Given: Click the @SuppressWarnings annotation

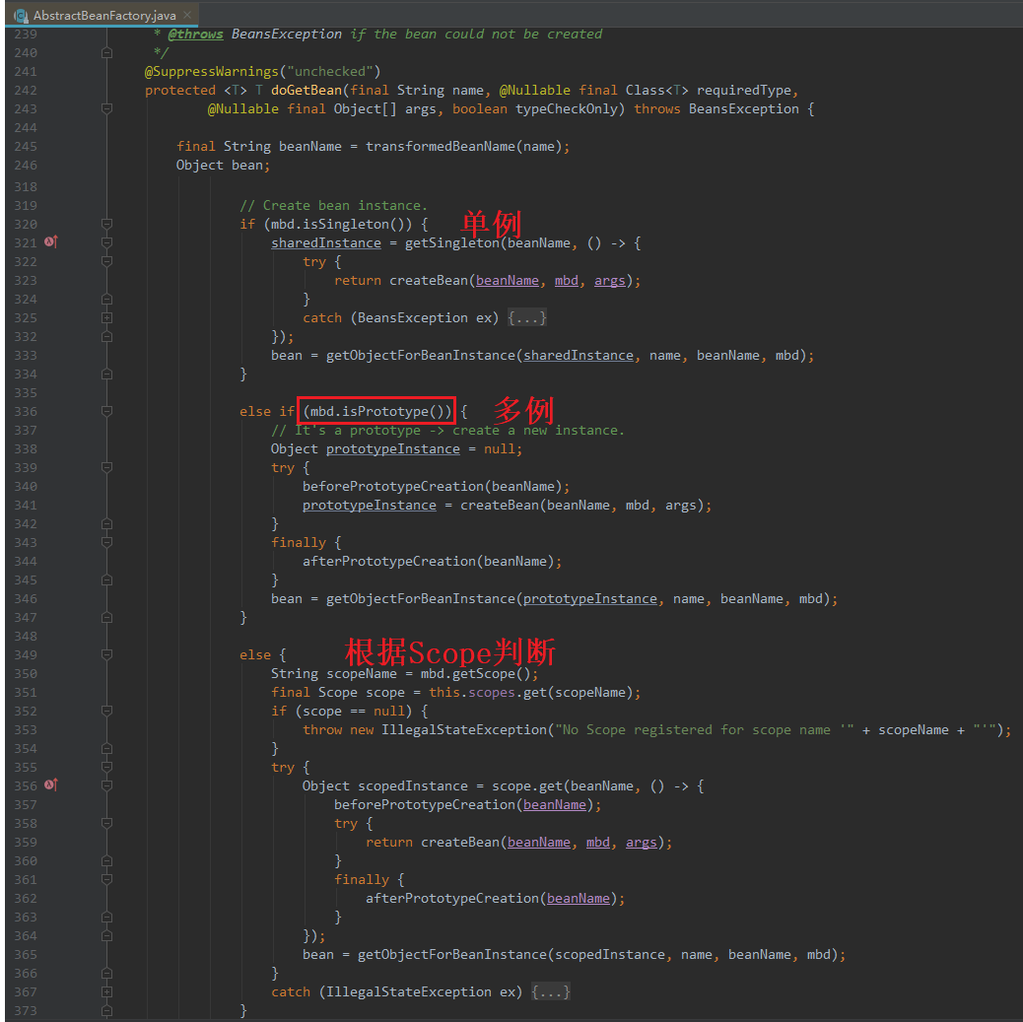Looking at the screenshot, I should pos(211,71).
